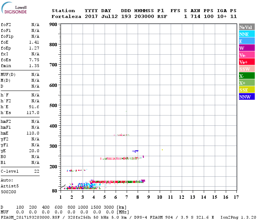Click the Ion2Png 1.3.20 version text

238,217
